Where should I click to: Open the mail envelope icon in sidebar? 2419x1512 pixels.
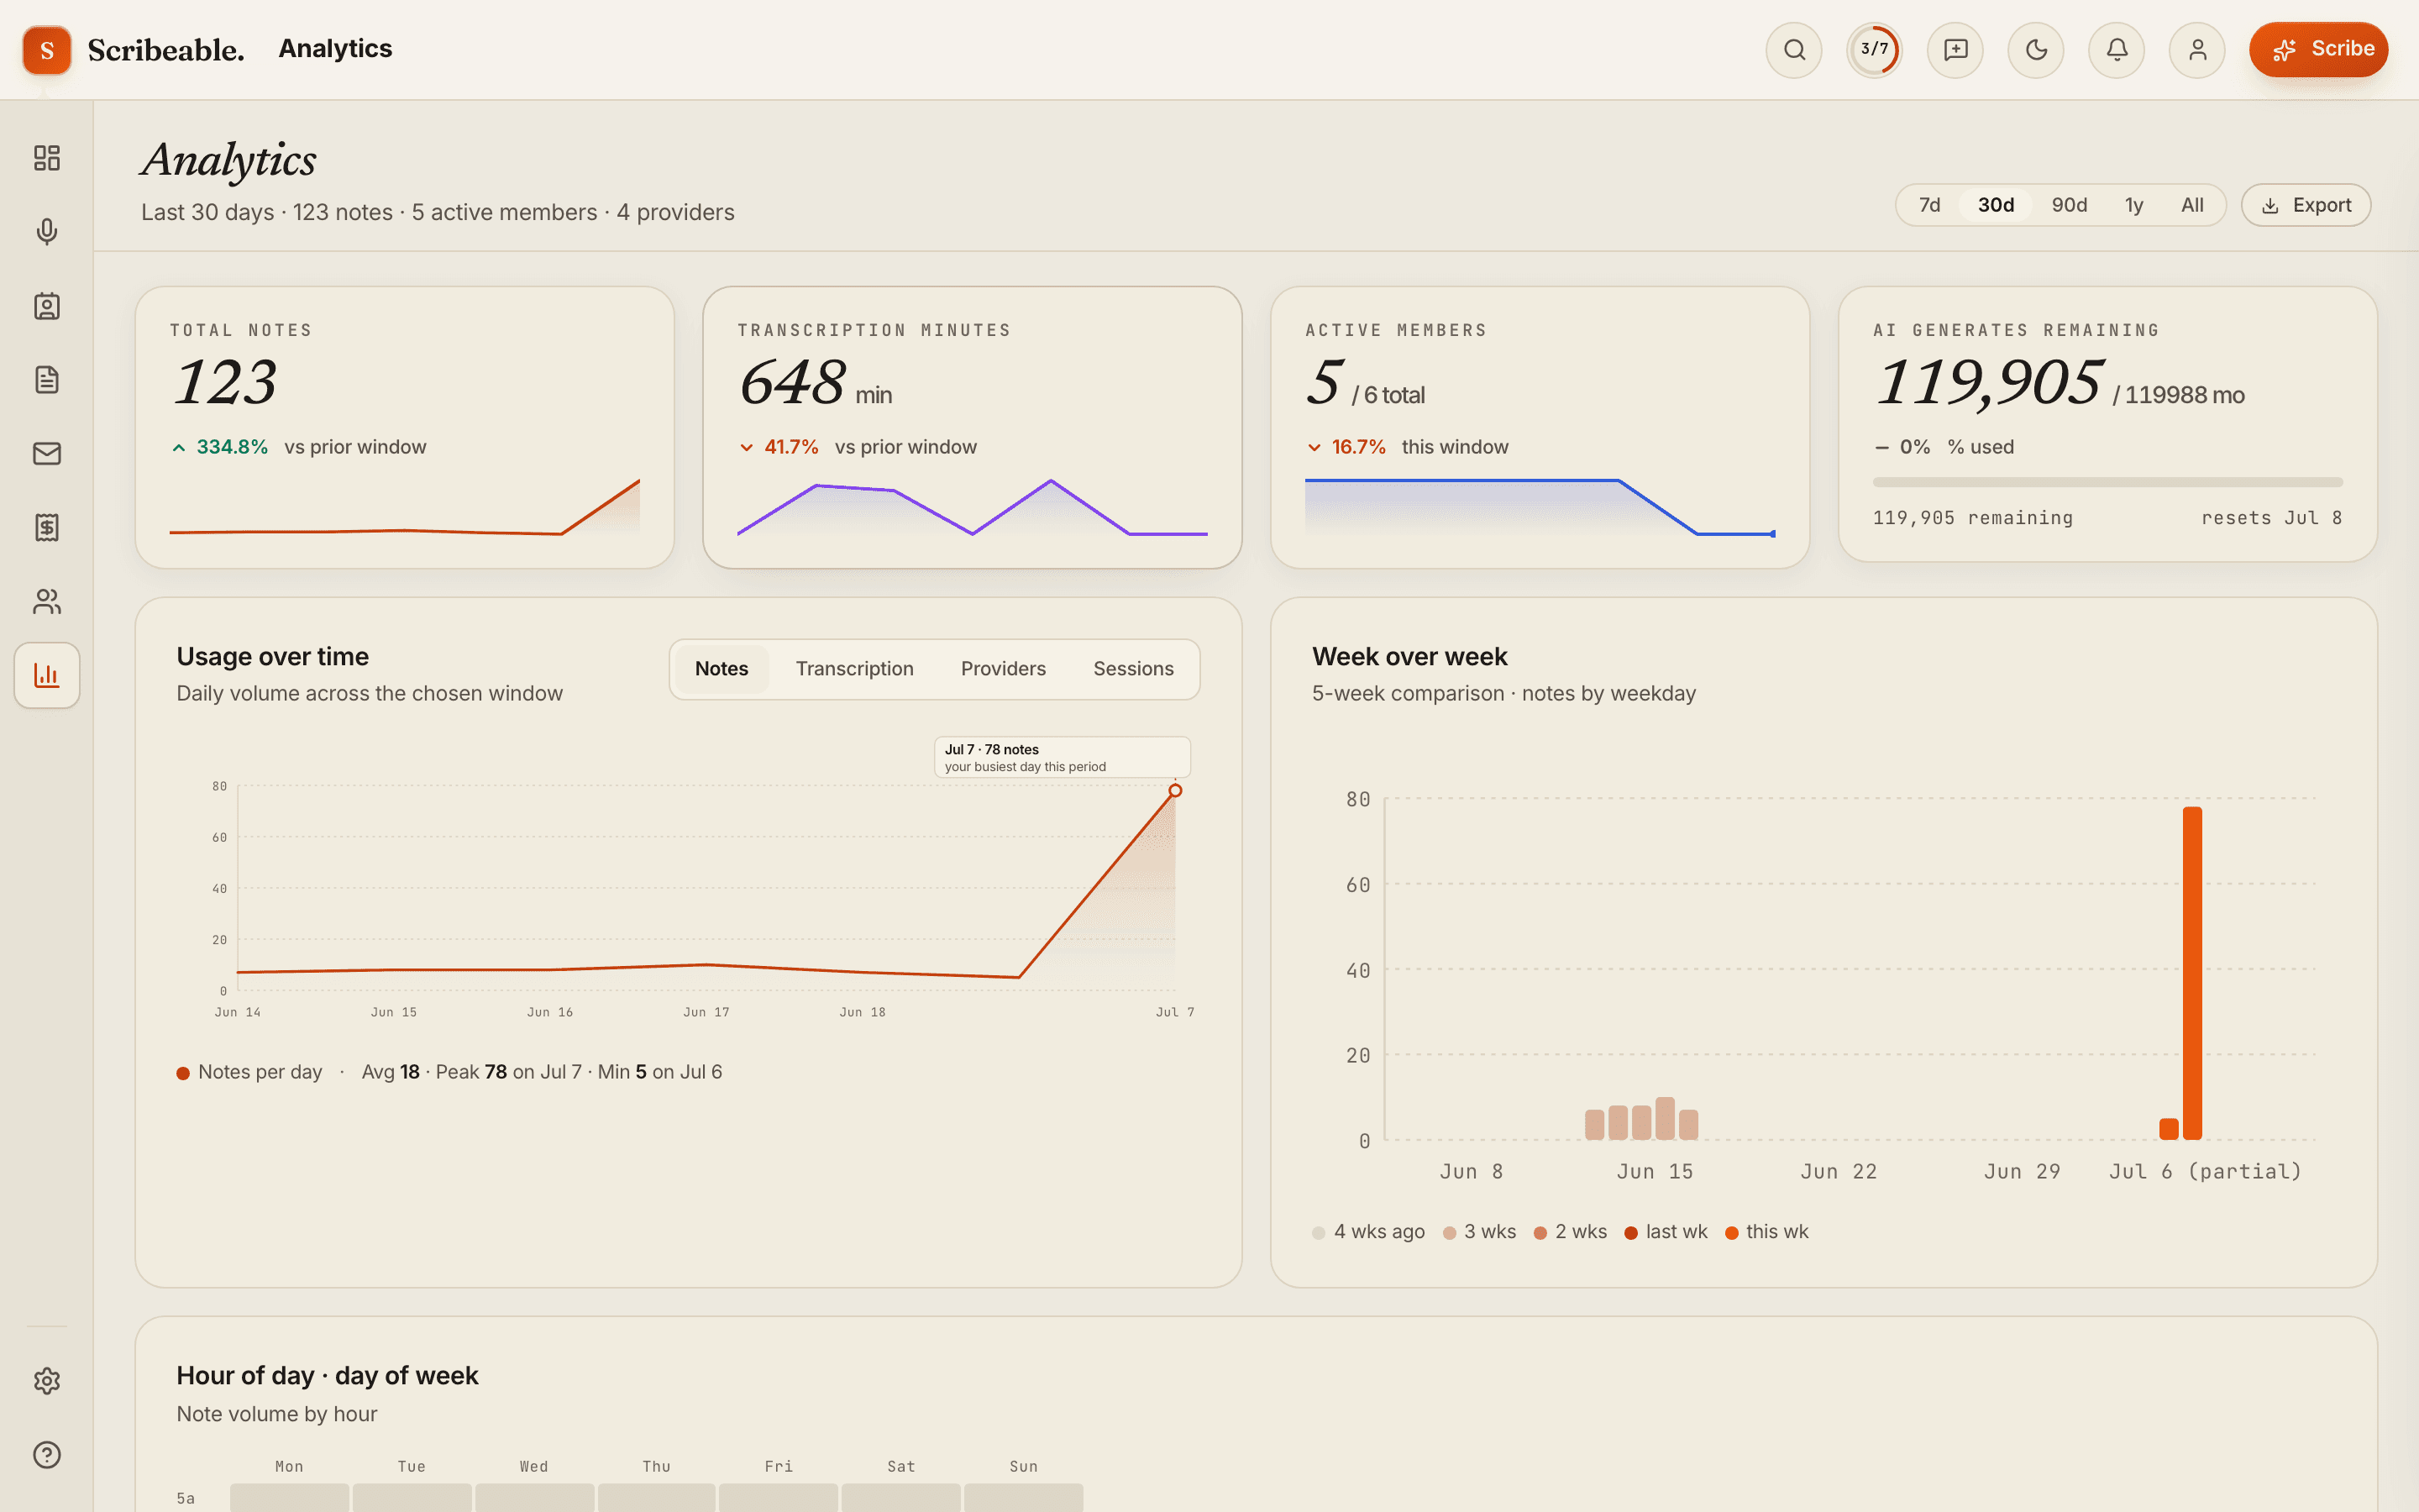[47, 454]
